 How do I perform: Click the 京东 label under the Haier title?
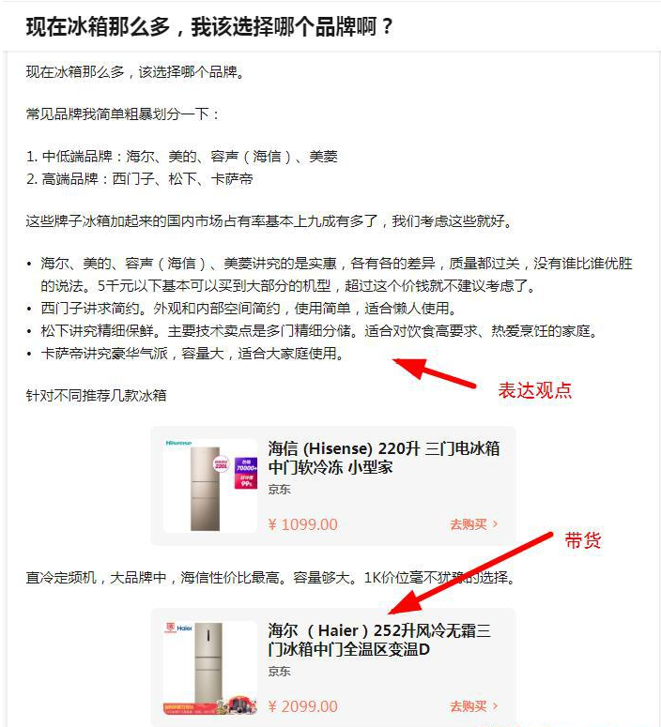pyautogui.click(x=280, y=671)
